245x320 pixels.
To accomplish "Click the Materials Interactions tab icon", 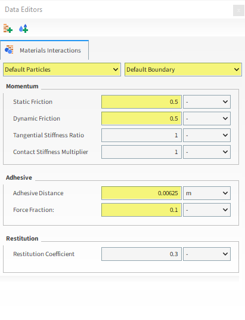I will tap(9, 50).
